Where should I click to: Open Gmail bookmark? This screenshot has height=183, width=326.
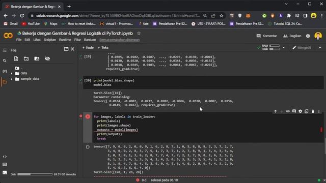point(11,24)
